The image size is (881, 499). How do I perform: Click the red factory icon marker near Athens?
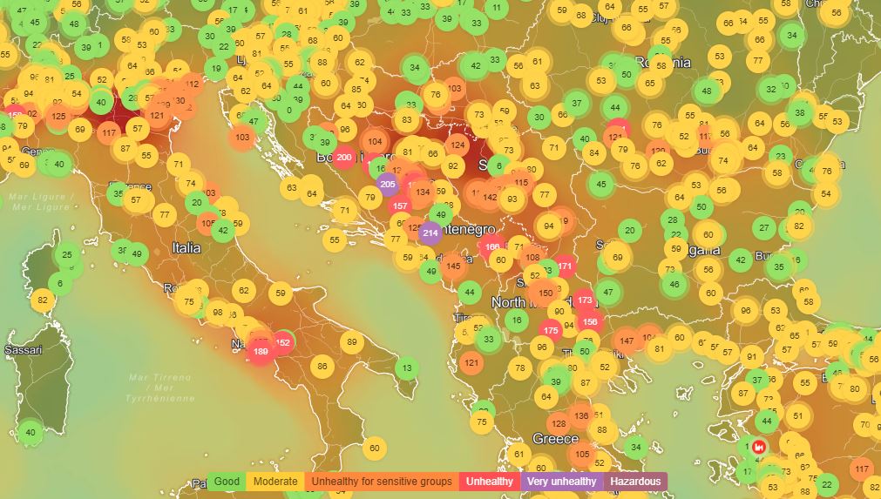point(759,448)
